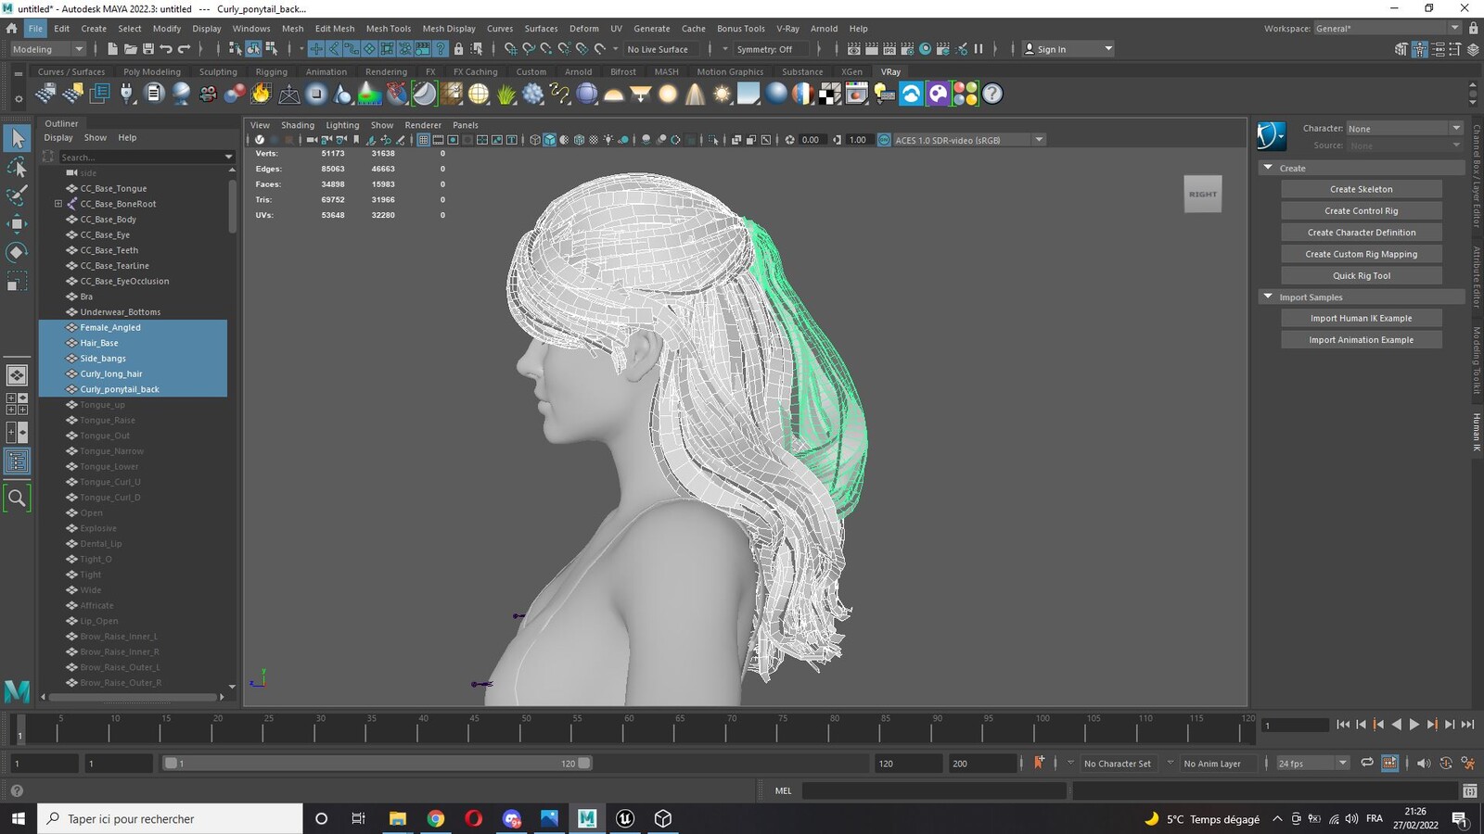The image size is (1484, 834).
Task: Toggle the audio mute speaker icon
Action: click(x=1423, y=763)
